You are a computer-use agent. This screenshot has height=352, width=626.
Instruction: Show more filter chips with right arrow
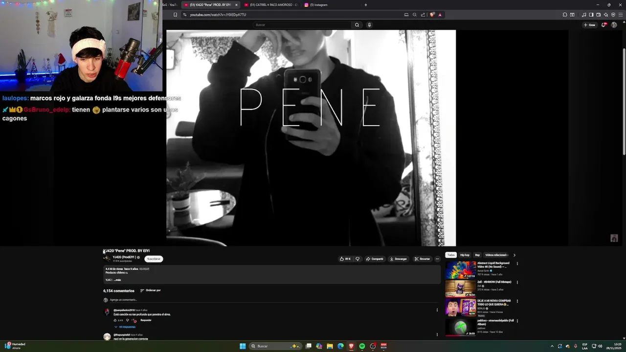514,255
